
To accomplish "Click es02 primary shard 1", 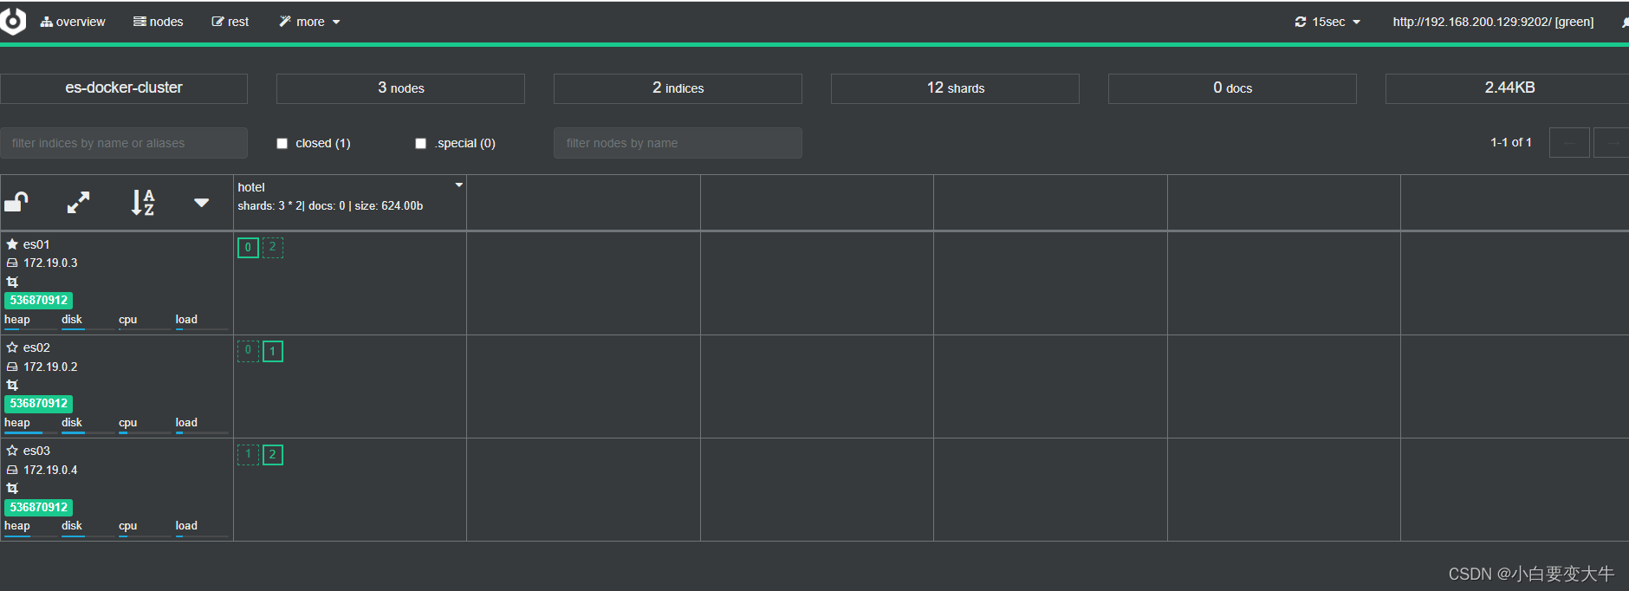I will pyautogui.click(x=273, y=351).
